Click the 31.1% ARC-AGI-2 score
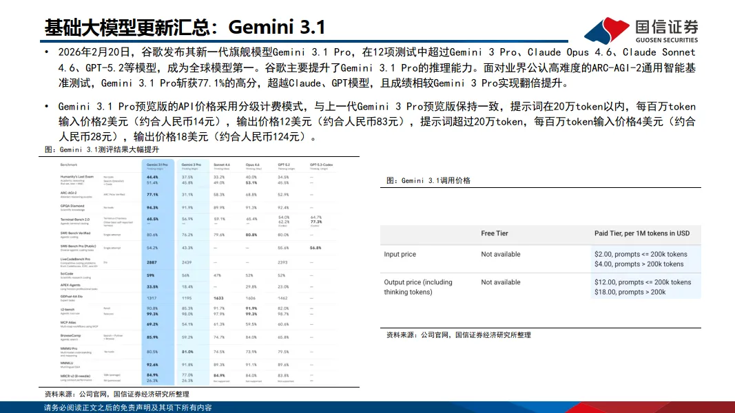735x413 pixels. (x=187, y=194)
